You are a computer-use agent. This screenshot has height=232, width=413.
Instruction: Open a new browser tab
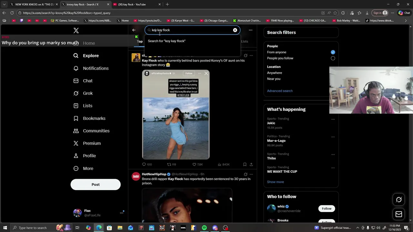pos(167,5)
